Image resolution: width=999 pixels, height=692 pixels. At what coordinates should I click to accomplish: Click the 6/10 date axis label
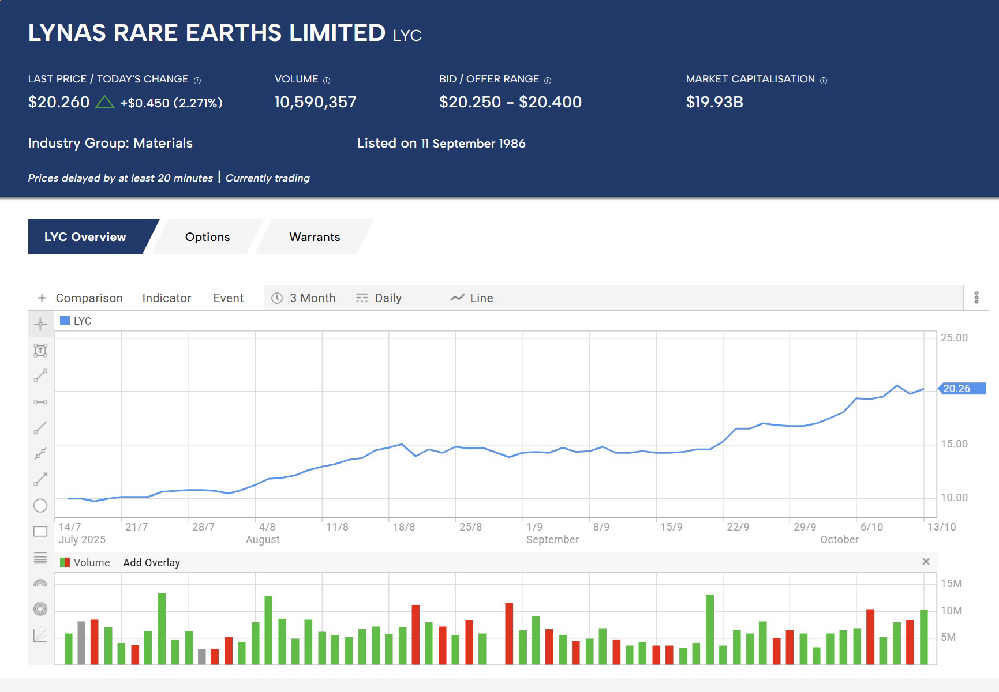pyautogui.click(x=871, y=527)
